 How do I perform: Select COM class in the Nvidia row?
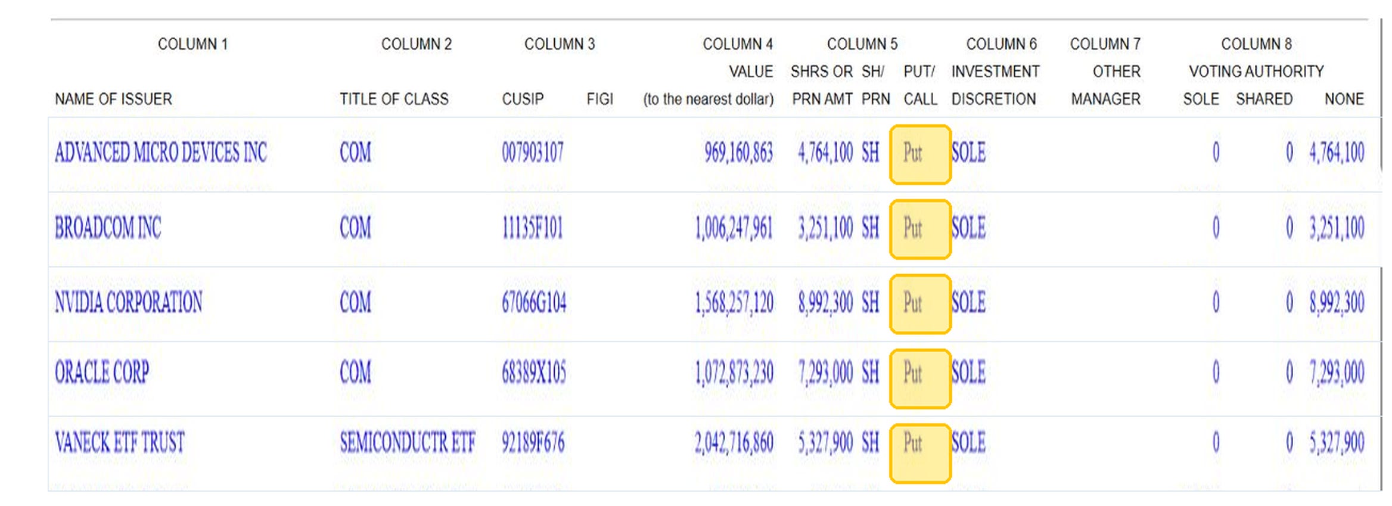tap(355, 302)
